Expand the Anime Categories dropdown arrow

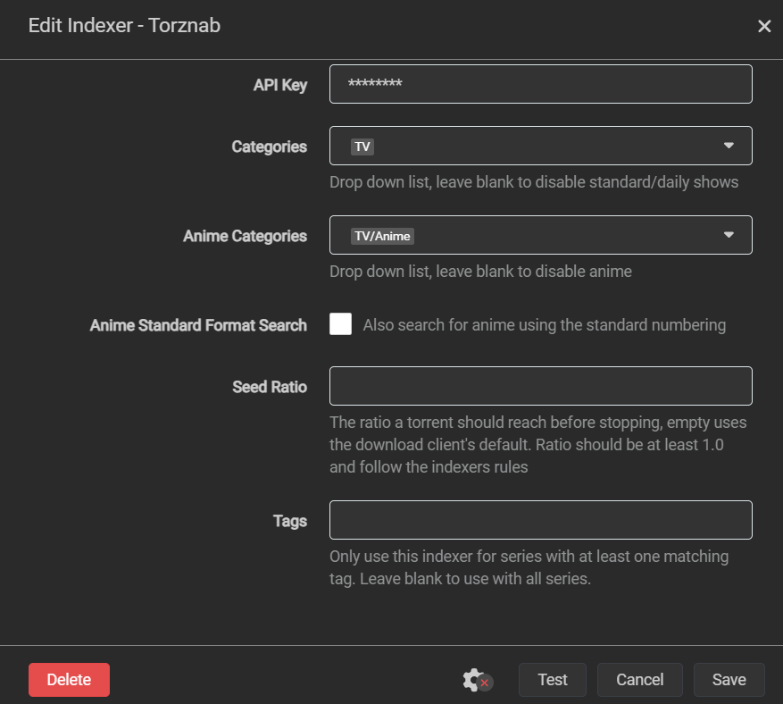(729, 235)
